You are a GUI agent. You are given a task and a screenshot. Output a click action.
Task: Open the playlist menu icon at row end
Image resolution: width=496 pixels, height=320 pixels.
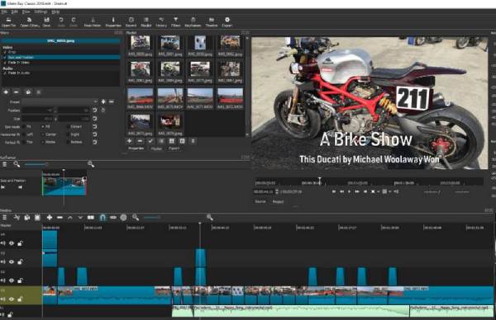[193, 141]
